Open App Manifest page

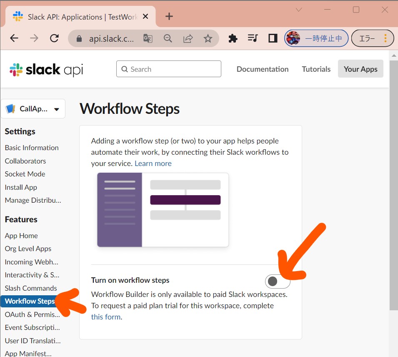coord(28,353)
